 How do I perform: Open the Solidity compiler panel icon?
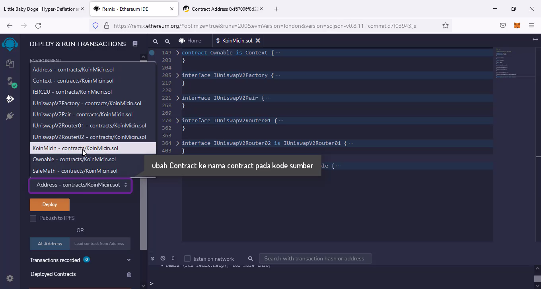click(10, 82)
